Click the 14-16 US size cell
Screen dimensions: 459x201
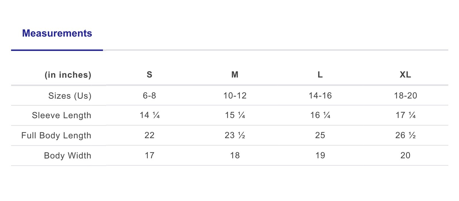(320, 96)
